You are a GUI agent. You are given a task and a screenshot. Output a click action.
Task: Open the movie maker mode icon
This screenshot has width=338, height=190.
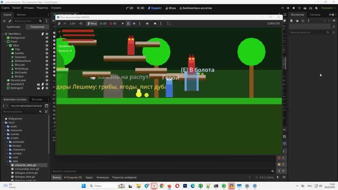316,8
